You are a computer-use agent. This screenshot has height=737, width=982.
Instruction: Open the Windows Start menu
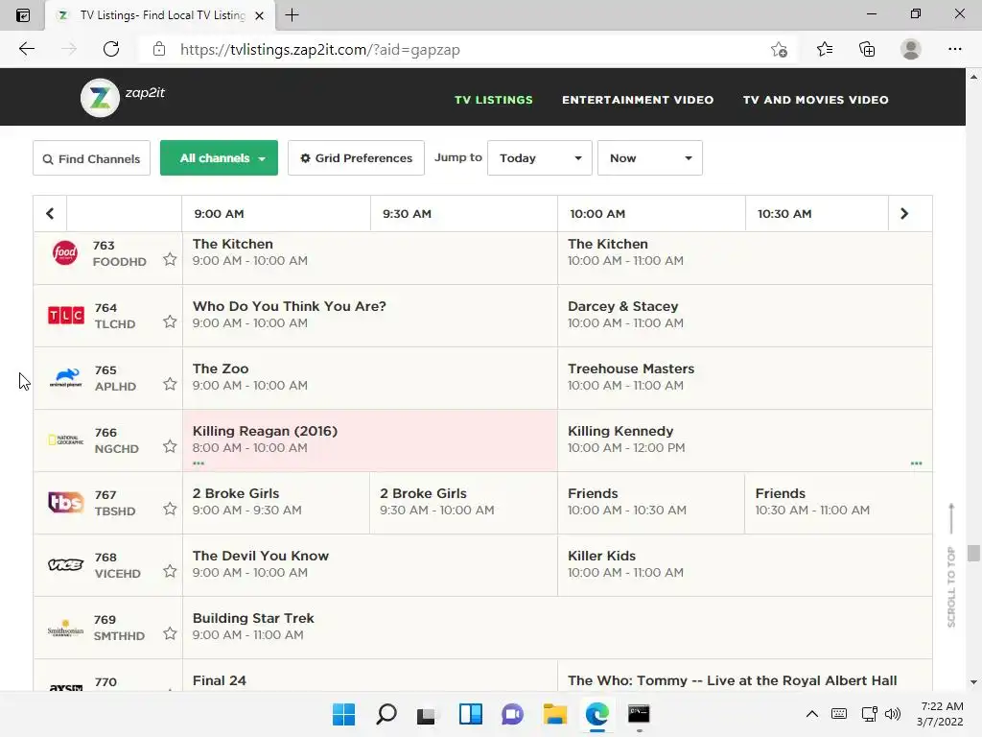[x=343, y=714]
